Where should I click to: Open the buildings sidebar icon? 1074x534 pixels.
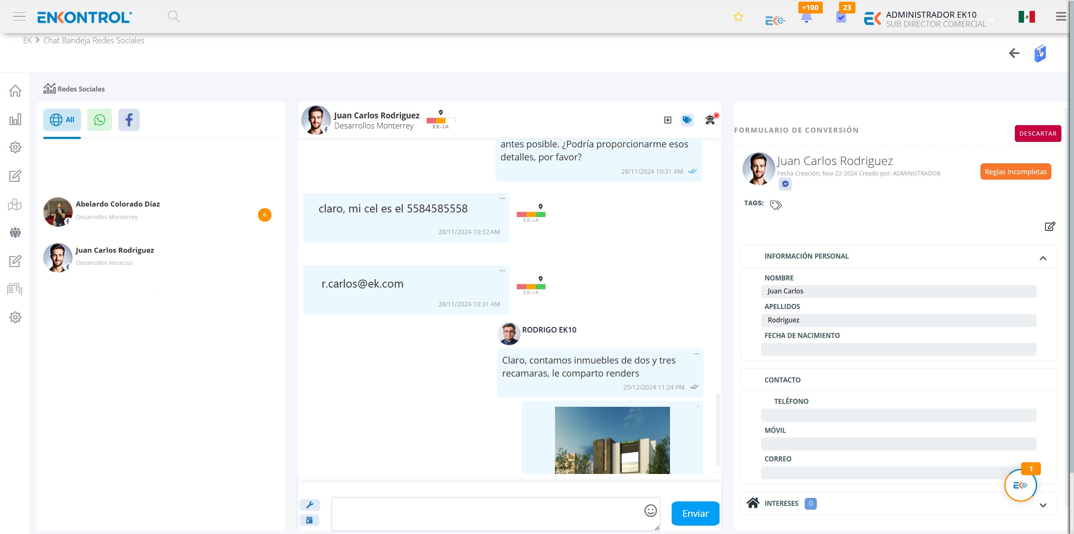(15, 289)
